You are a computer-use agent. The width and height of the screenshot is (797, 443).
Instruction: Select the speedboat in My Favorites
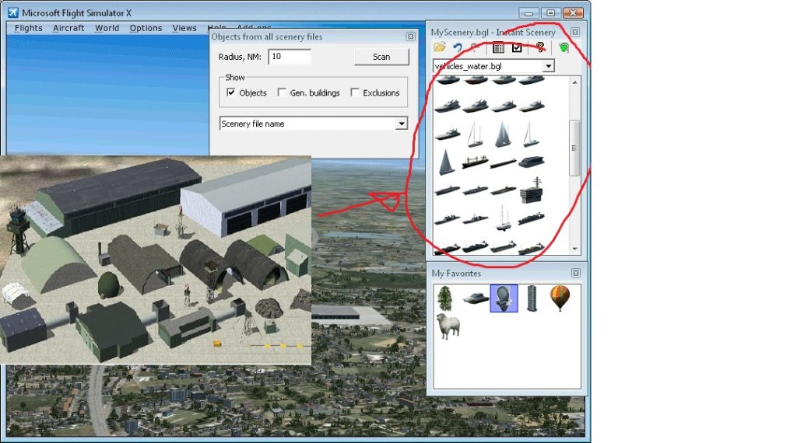pyautogui.click(x=476, y=298)
